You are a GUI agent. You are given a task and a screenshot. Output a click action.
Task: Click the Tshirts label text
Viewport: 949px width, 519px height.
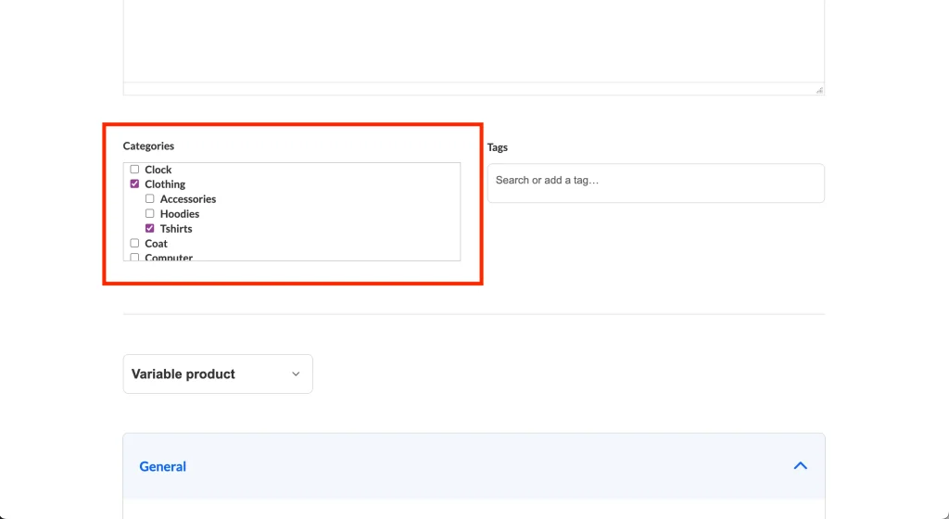tap(176, 229)
